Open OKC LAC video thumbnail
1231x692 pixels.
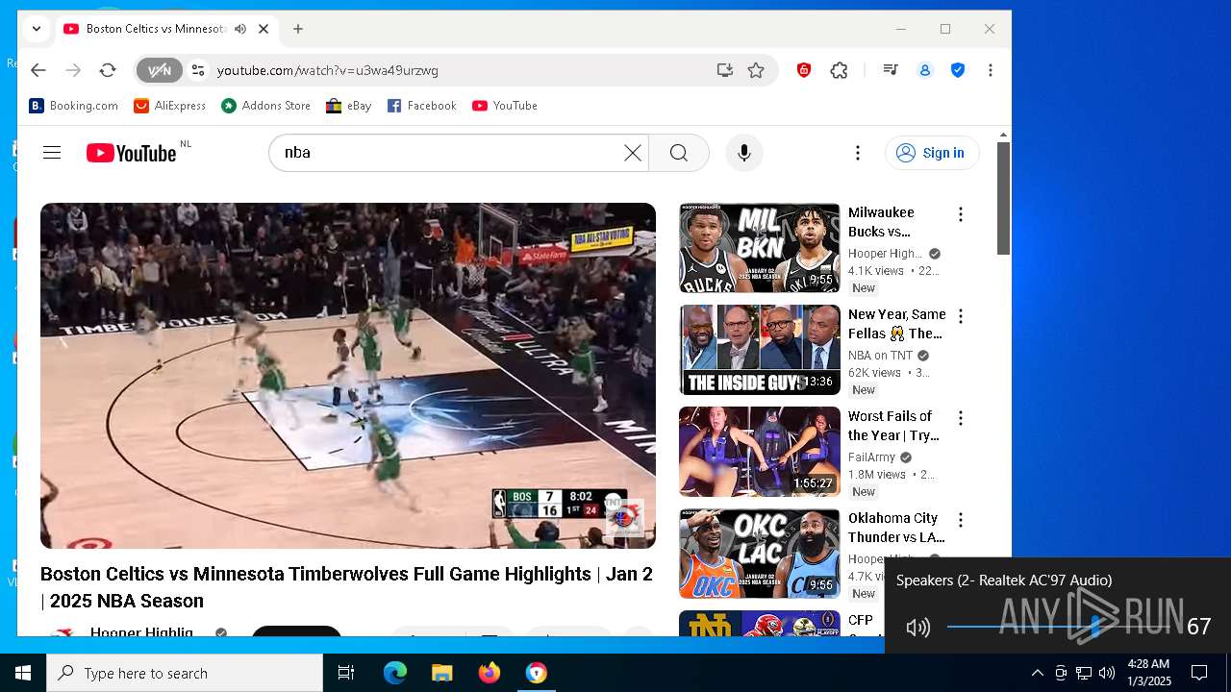point(760,554)
